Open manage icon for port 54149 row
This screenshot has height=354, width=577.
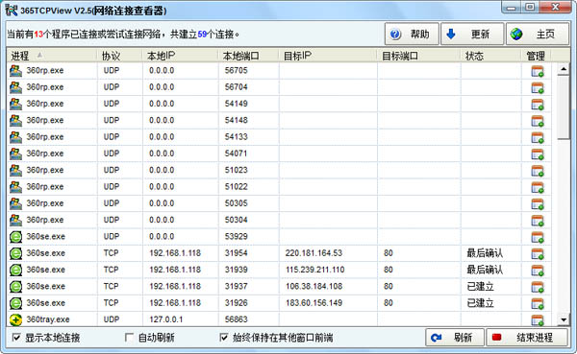pyautogui.click(x=538, y=105)
